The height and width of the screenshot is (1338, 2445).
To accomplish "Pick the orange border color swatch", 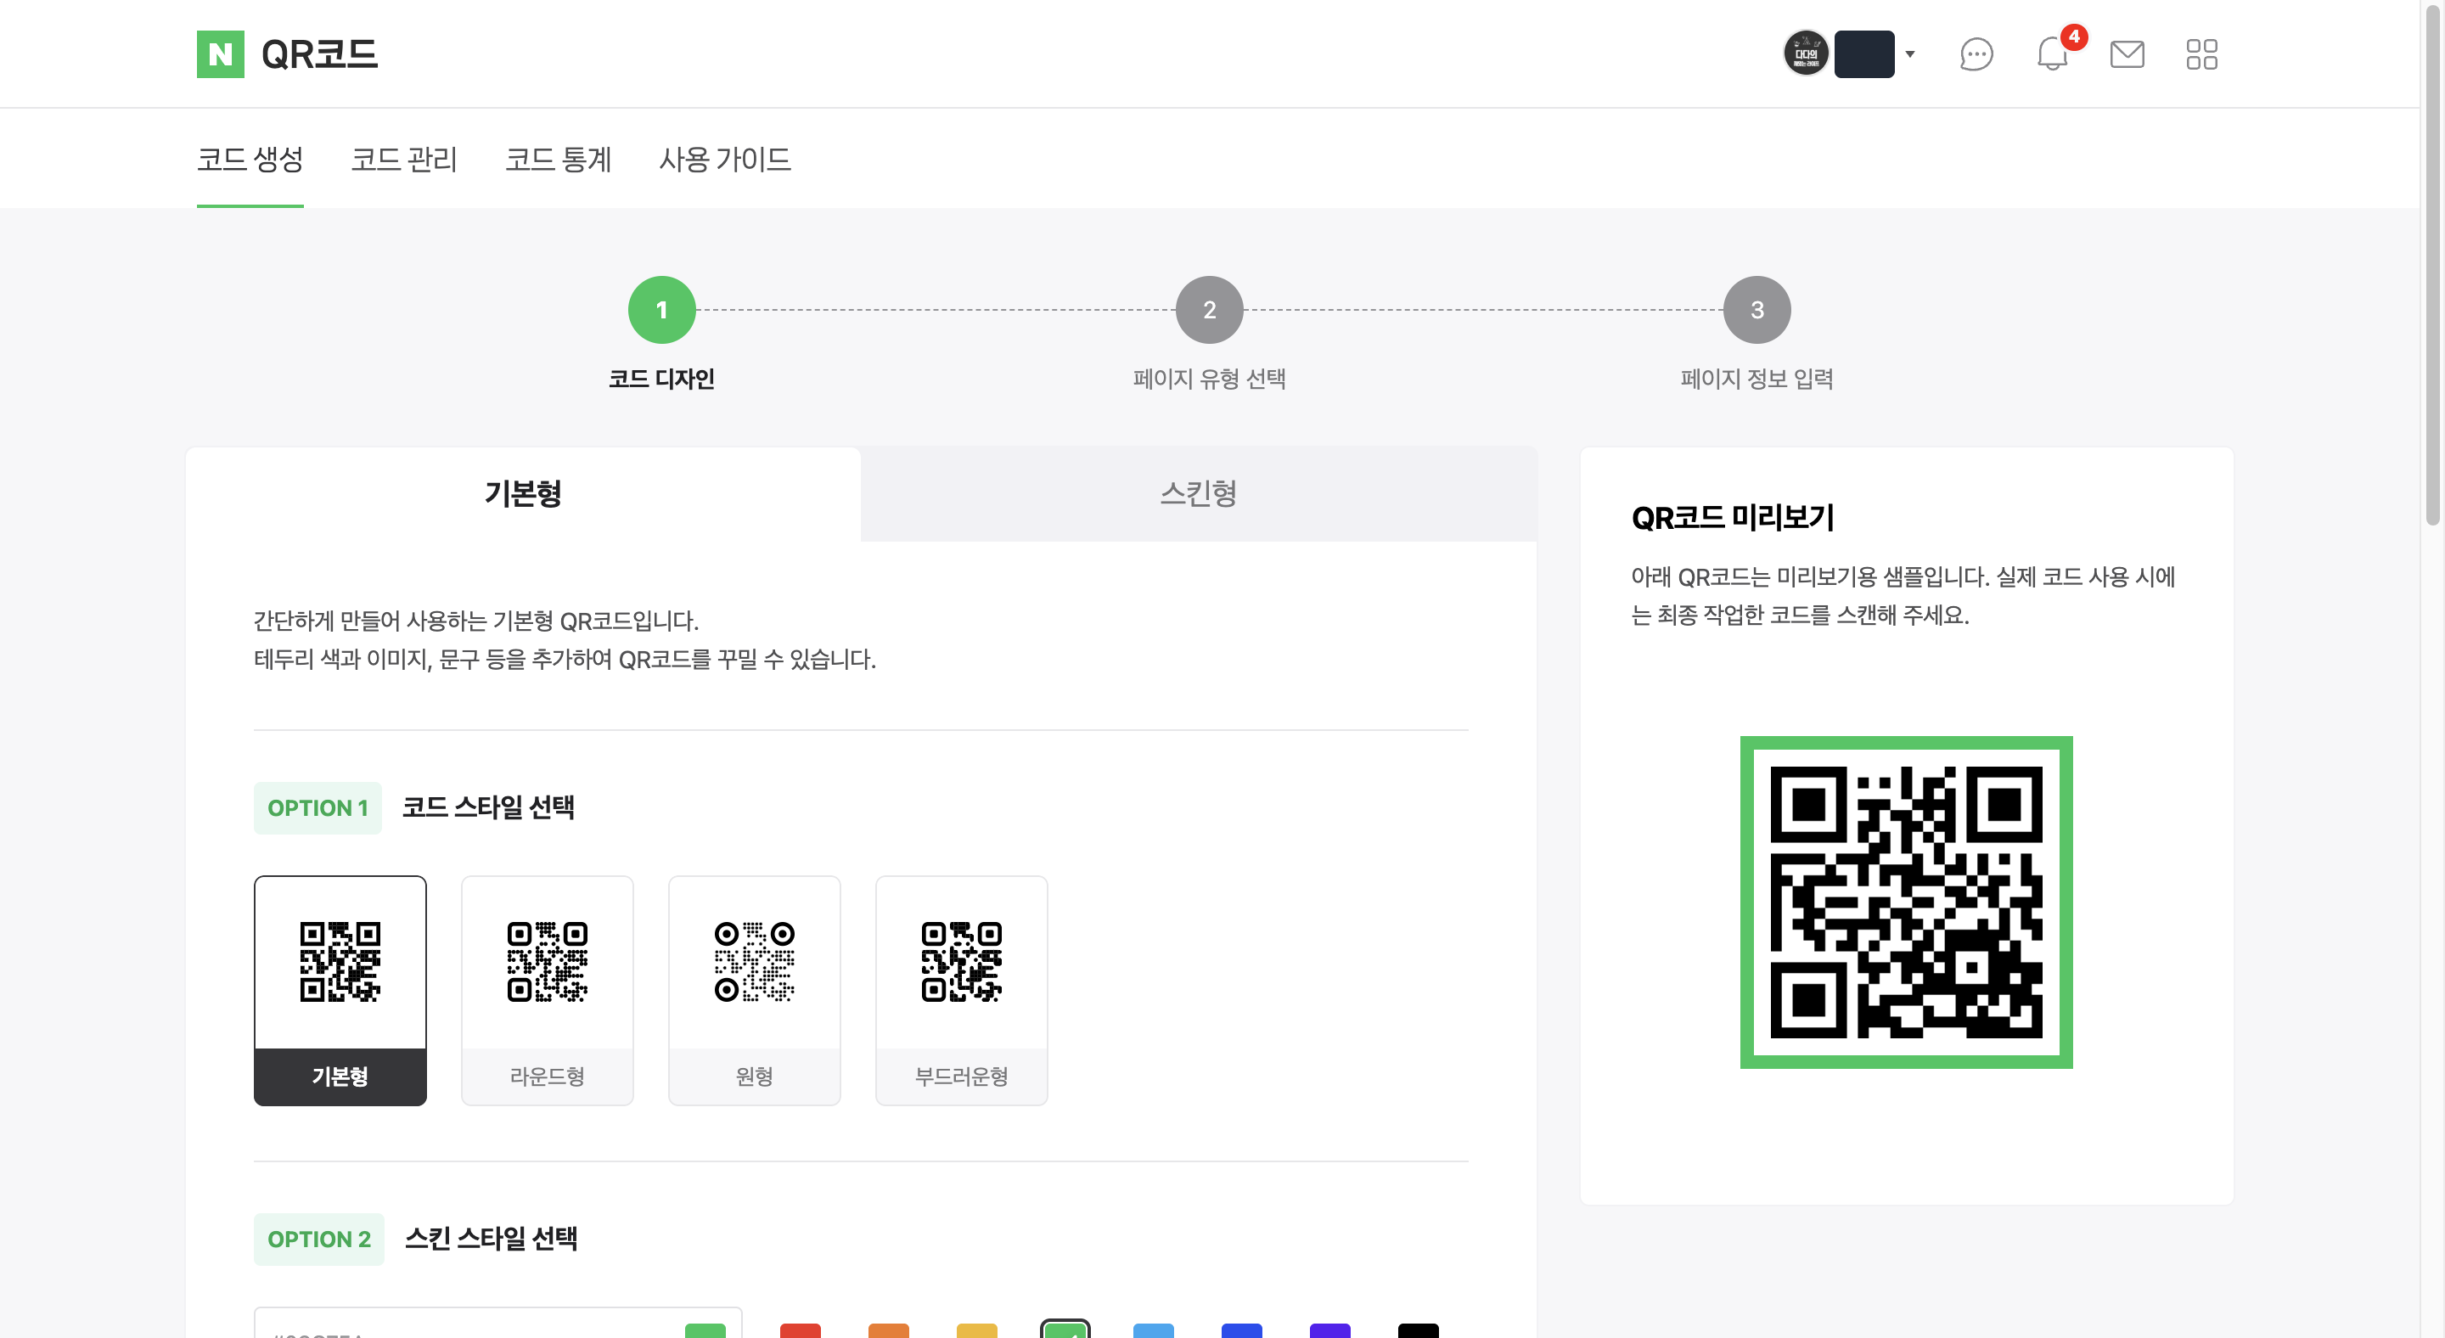I will (x=888, y=1330).
